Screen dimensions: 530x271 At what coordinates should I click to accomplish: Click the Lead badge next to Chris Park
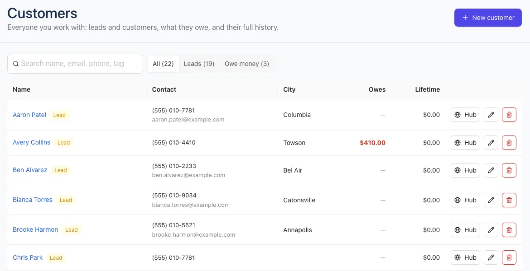tap(56, 258)
